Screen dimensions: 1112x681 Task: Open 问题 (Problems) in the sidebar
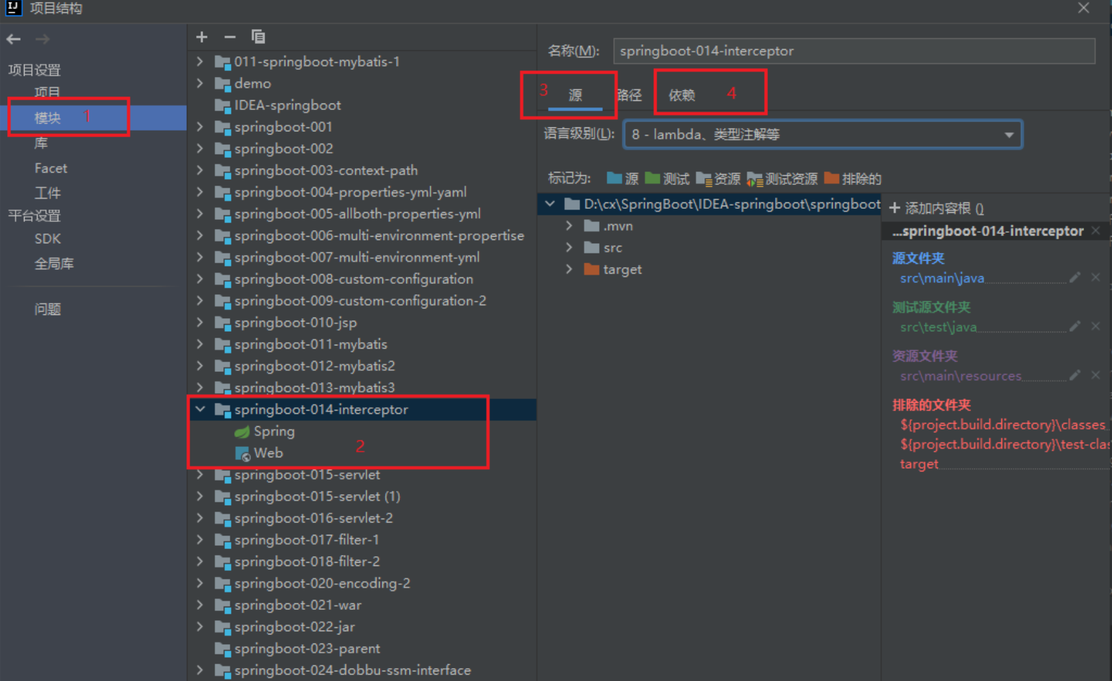coord(47,309)
